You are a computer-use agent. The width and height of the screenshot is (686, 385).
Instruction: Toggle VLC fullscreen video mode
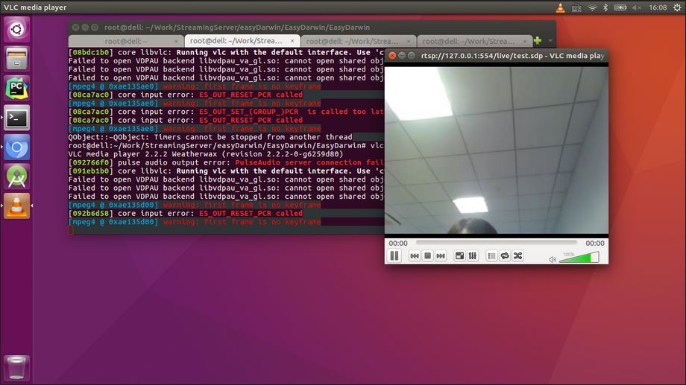459,255
